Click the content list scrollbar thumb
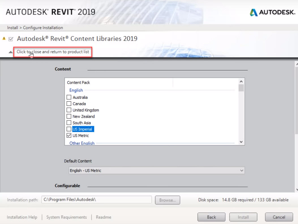 click(241, 88)
